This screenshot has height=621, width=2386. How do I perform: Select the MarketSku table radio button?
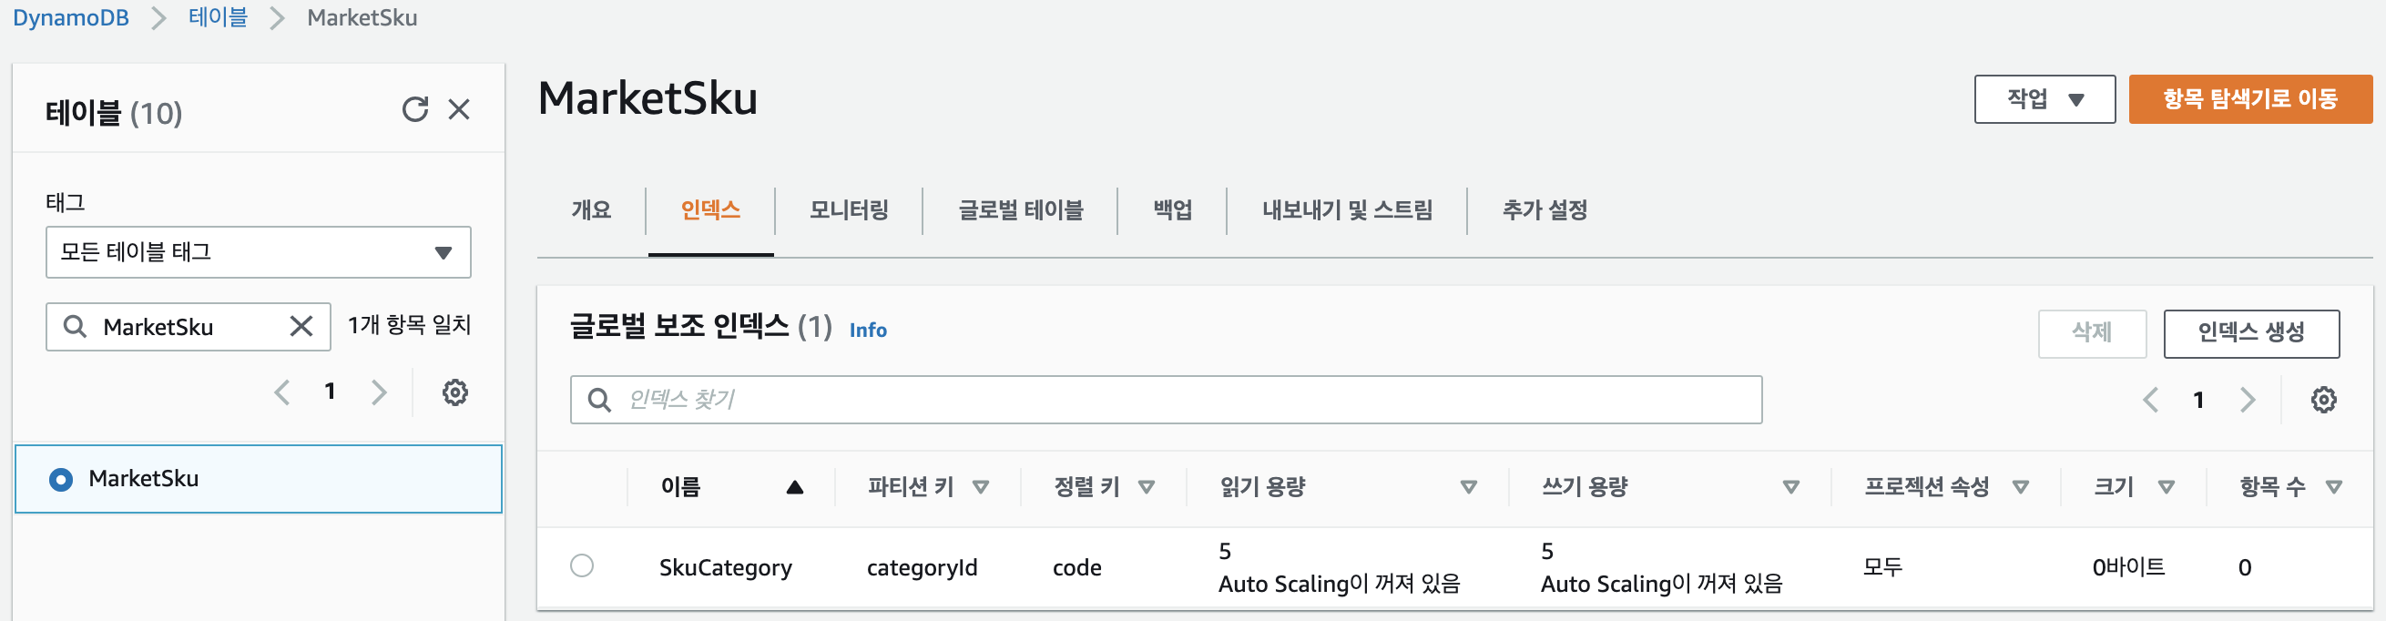pyautogui.click(x=61, y=479)
